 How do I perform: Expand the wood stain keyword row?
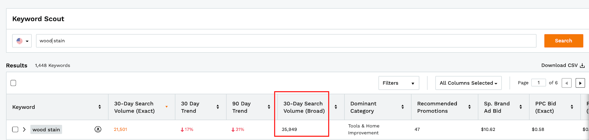[24, 129]
